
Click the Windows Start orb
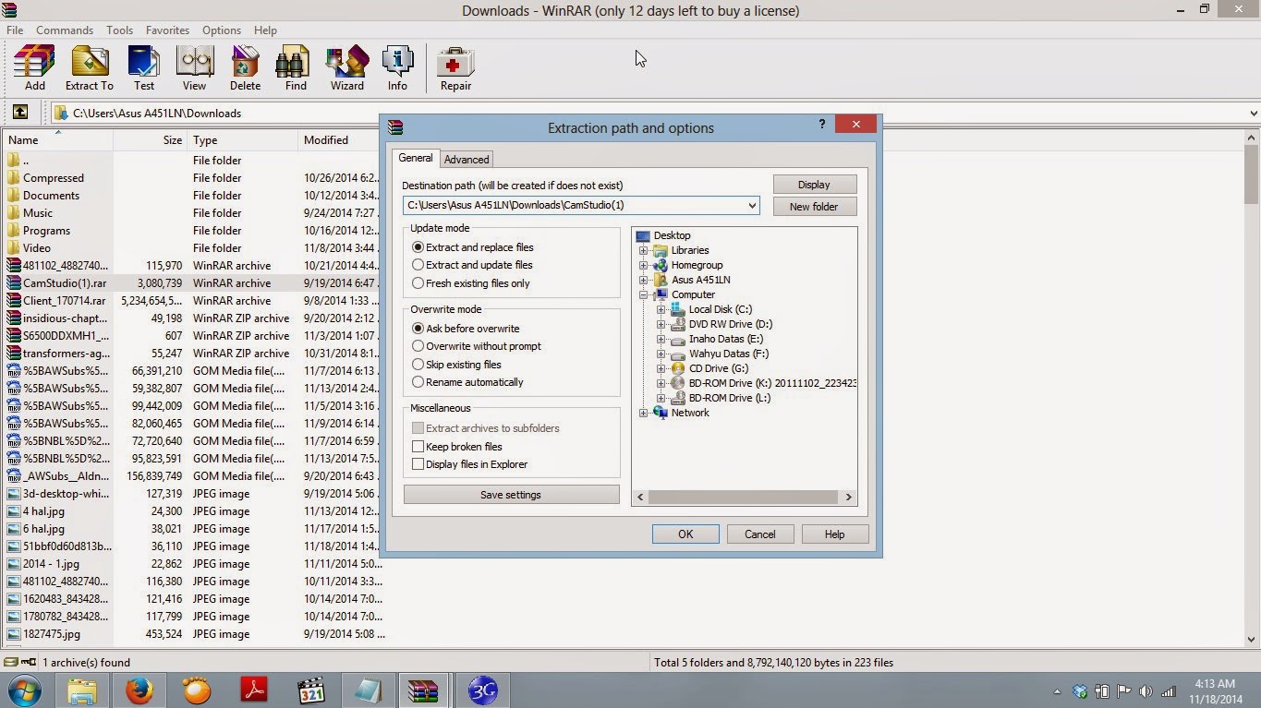[x=25, y=690]
